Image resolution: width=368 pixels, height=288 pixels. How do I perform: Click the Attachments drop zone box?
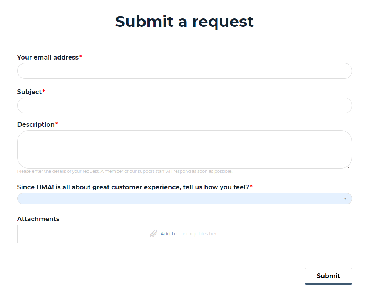[x=184, y=234]
